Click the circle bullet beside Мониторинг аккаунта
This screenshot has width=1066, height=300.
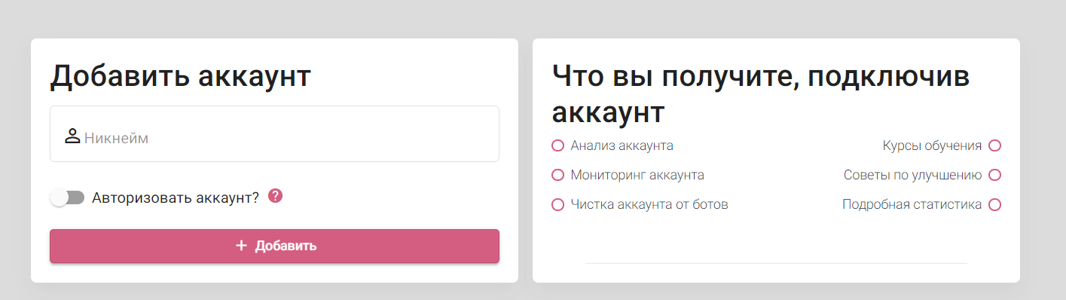pyautogui.click(x=557, y=175)
